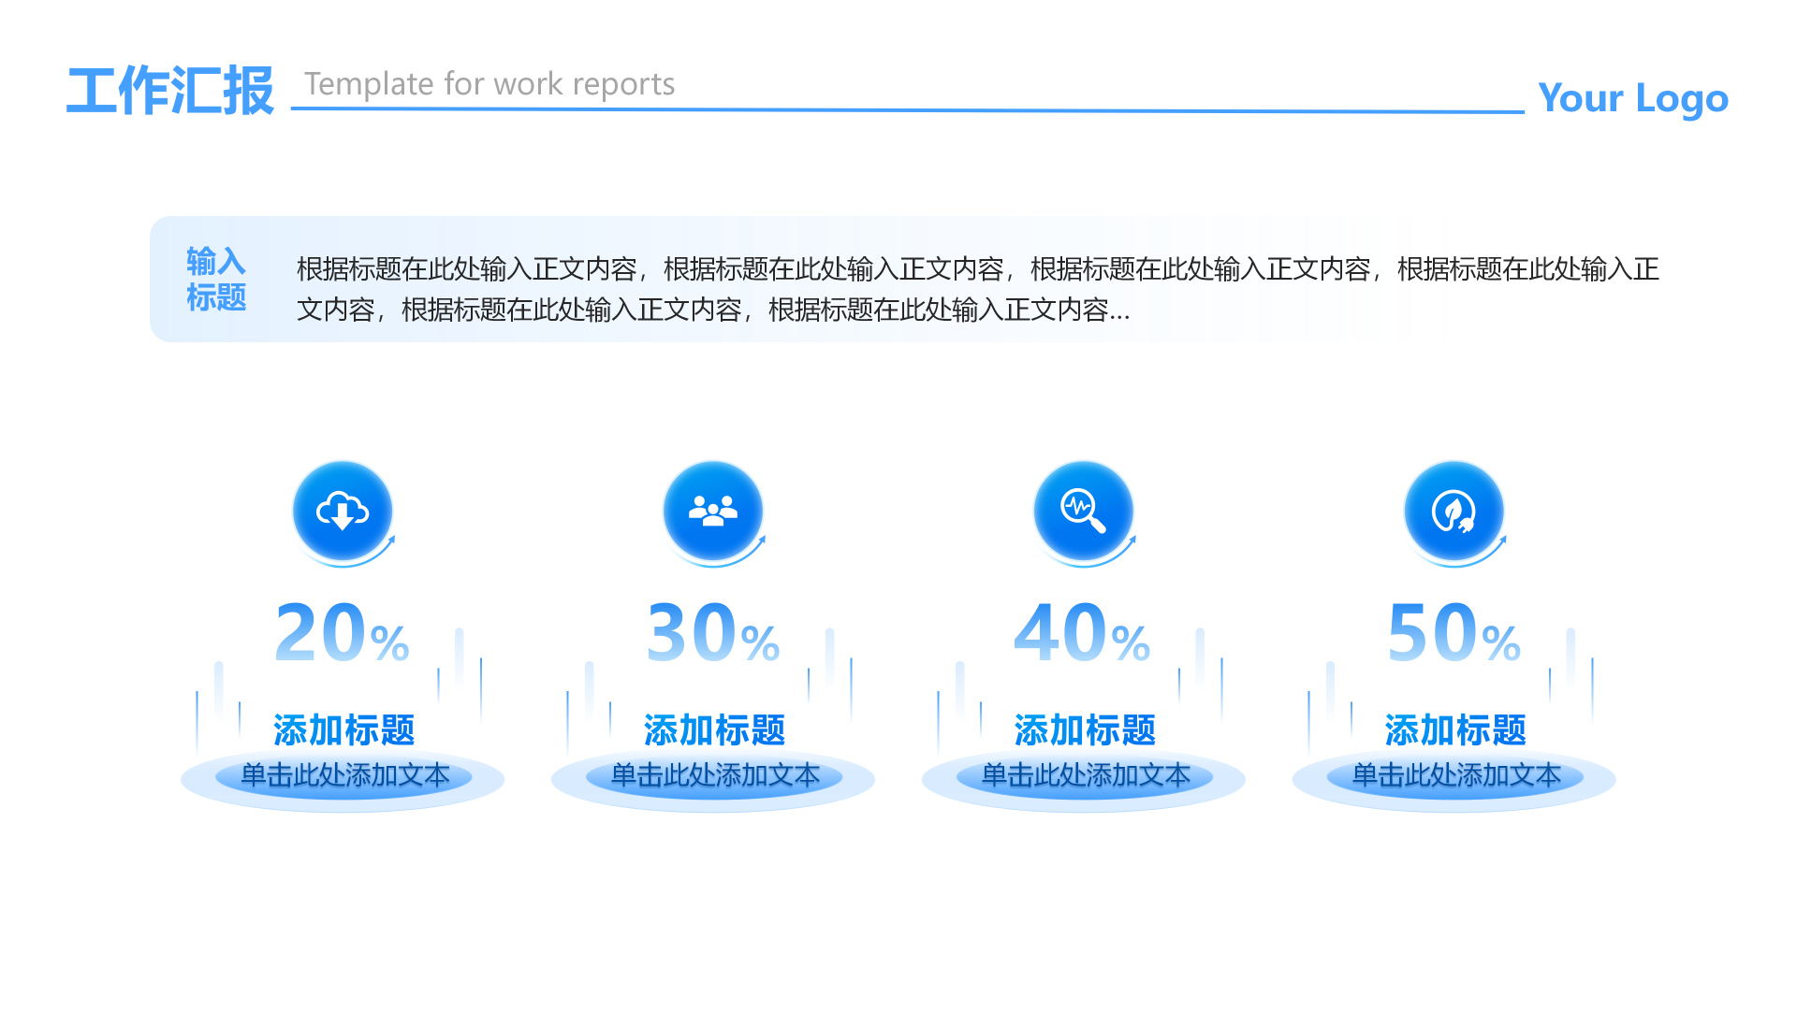The width and height of the screenshot is (1797, 1010).
Task: Click the 工作汇报 main title
Action: (x=170, y=91)
